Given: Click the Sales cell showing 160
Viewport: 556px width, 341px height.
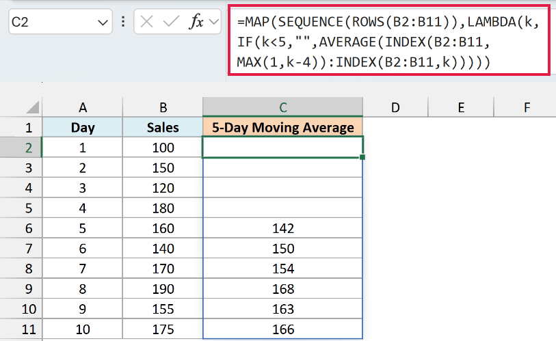Looking at the screenshot, I should 163,228.
